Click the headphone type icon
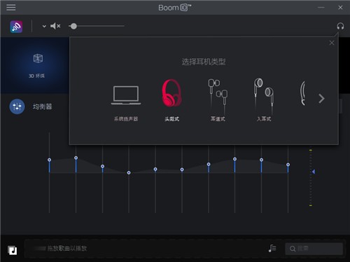Screen dimensions: 350x262 click(340, 27)
